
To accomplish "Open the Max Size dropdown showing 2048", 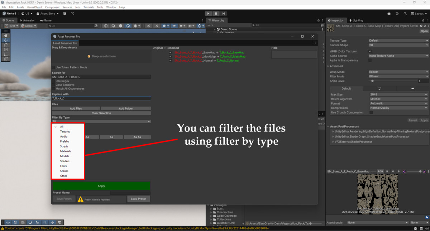I will tap(398, 94).
